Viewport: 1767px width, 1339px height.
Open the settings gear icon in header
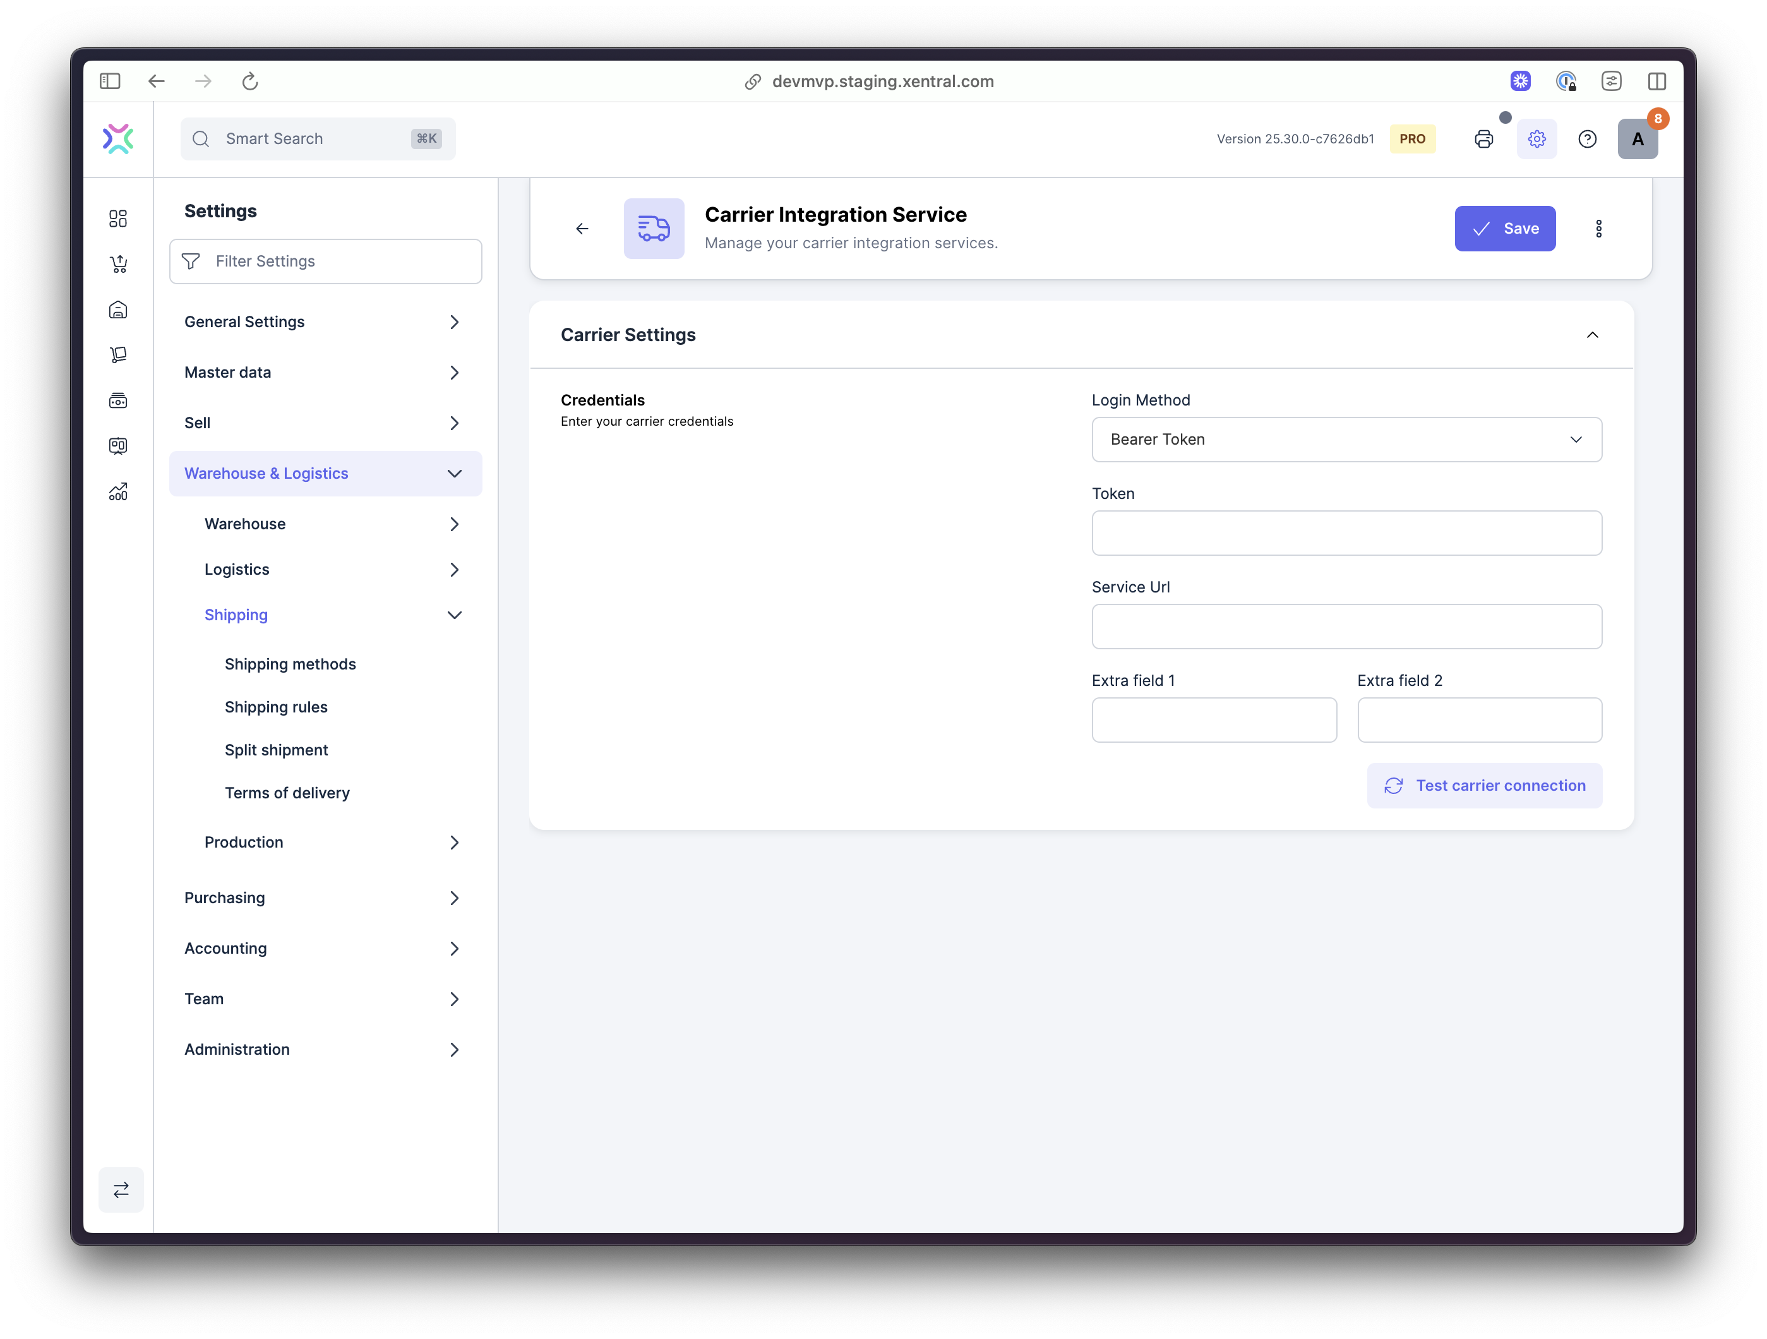[1536, 138]
